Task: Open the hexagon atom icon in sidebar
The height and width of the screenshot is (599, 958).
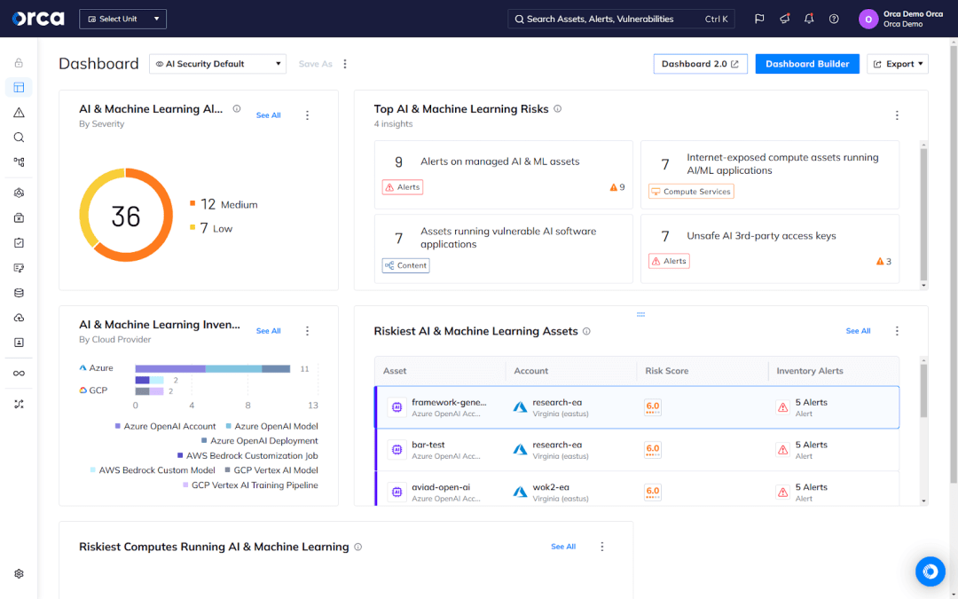Action: 19,193
